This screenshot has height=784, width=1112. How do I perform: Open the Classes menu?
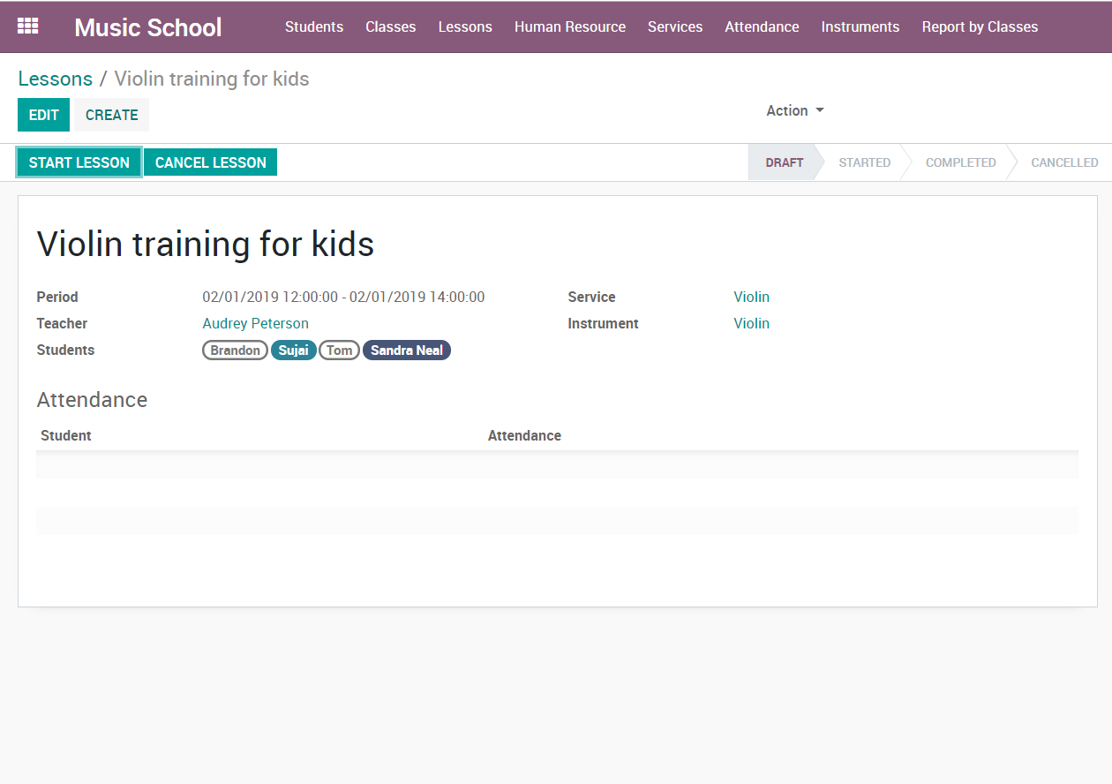390,26
